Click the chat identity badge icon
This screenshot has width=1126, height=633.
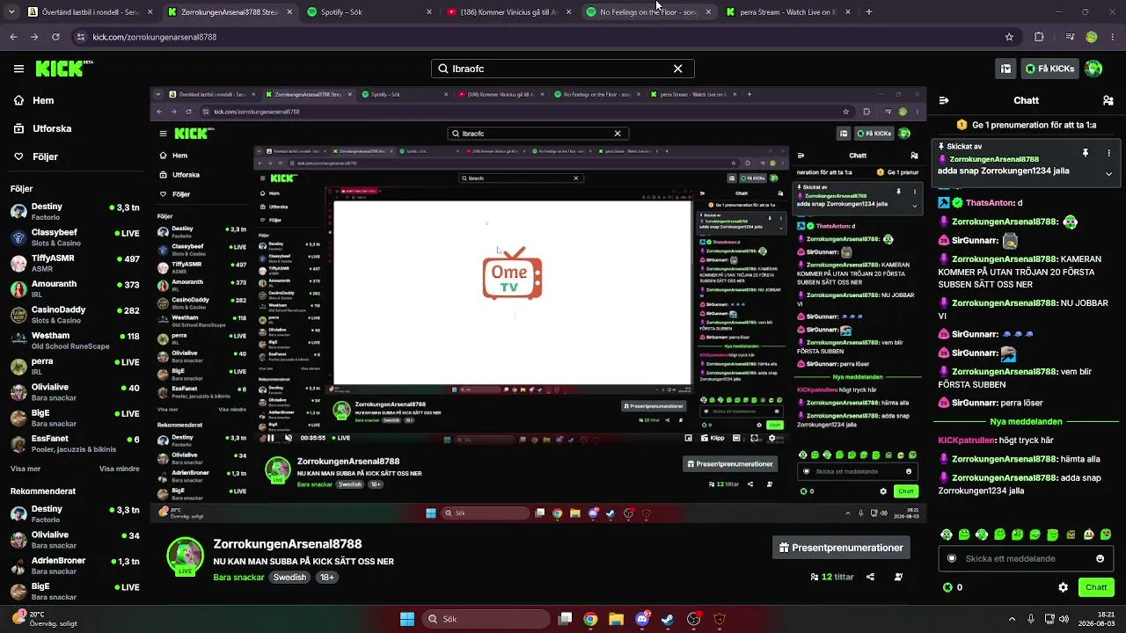coord(952,558)
